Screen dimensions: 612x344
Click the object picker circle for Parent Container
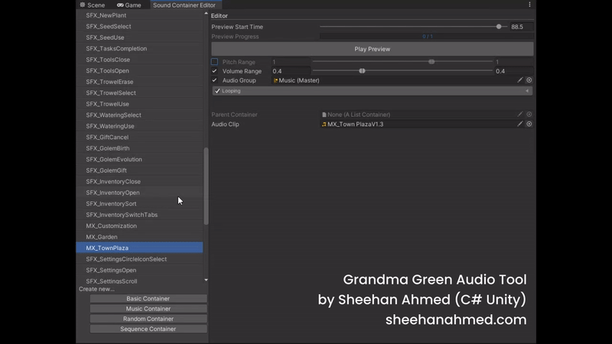(x=529, y=115)
